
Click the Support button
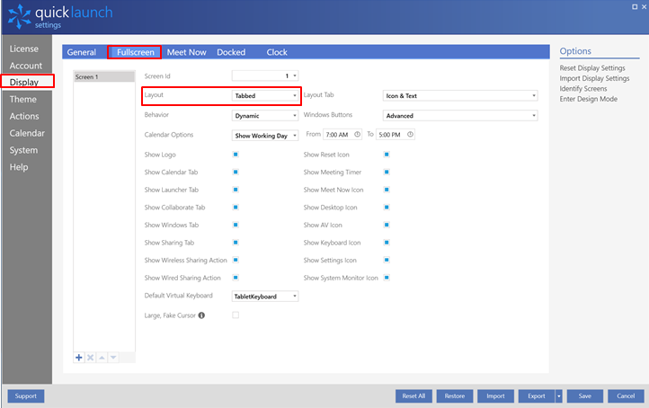26,396
